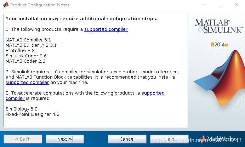The width and height of the screenshot is (245, 147).
Task: Open supported compiler link in step 1
Action: click(106, 29)
